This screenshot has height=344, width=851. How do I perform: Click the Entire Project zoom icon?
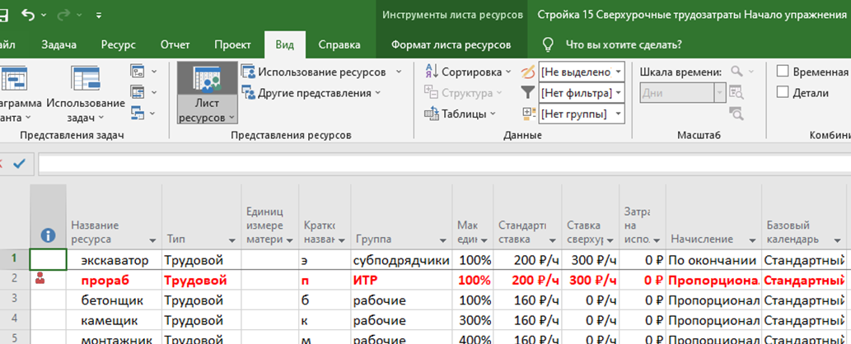[x=736, y=92]
